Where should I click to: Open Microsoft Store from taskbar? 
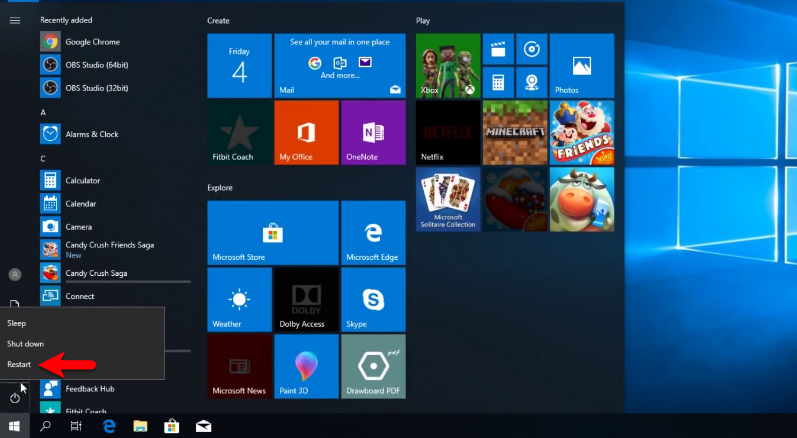point(172,426)
